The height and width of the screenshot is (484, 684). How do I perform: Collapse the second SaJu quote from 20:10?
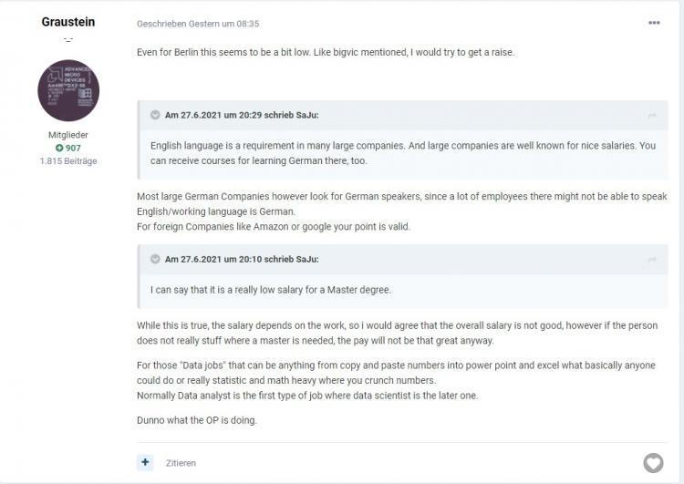point(155,259)
